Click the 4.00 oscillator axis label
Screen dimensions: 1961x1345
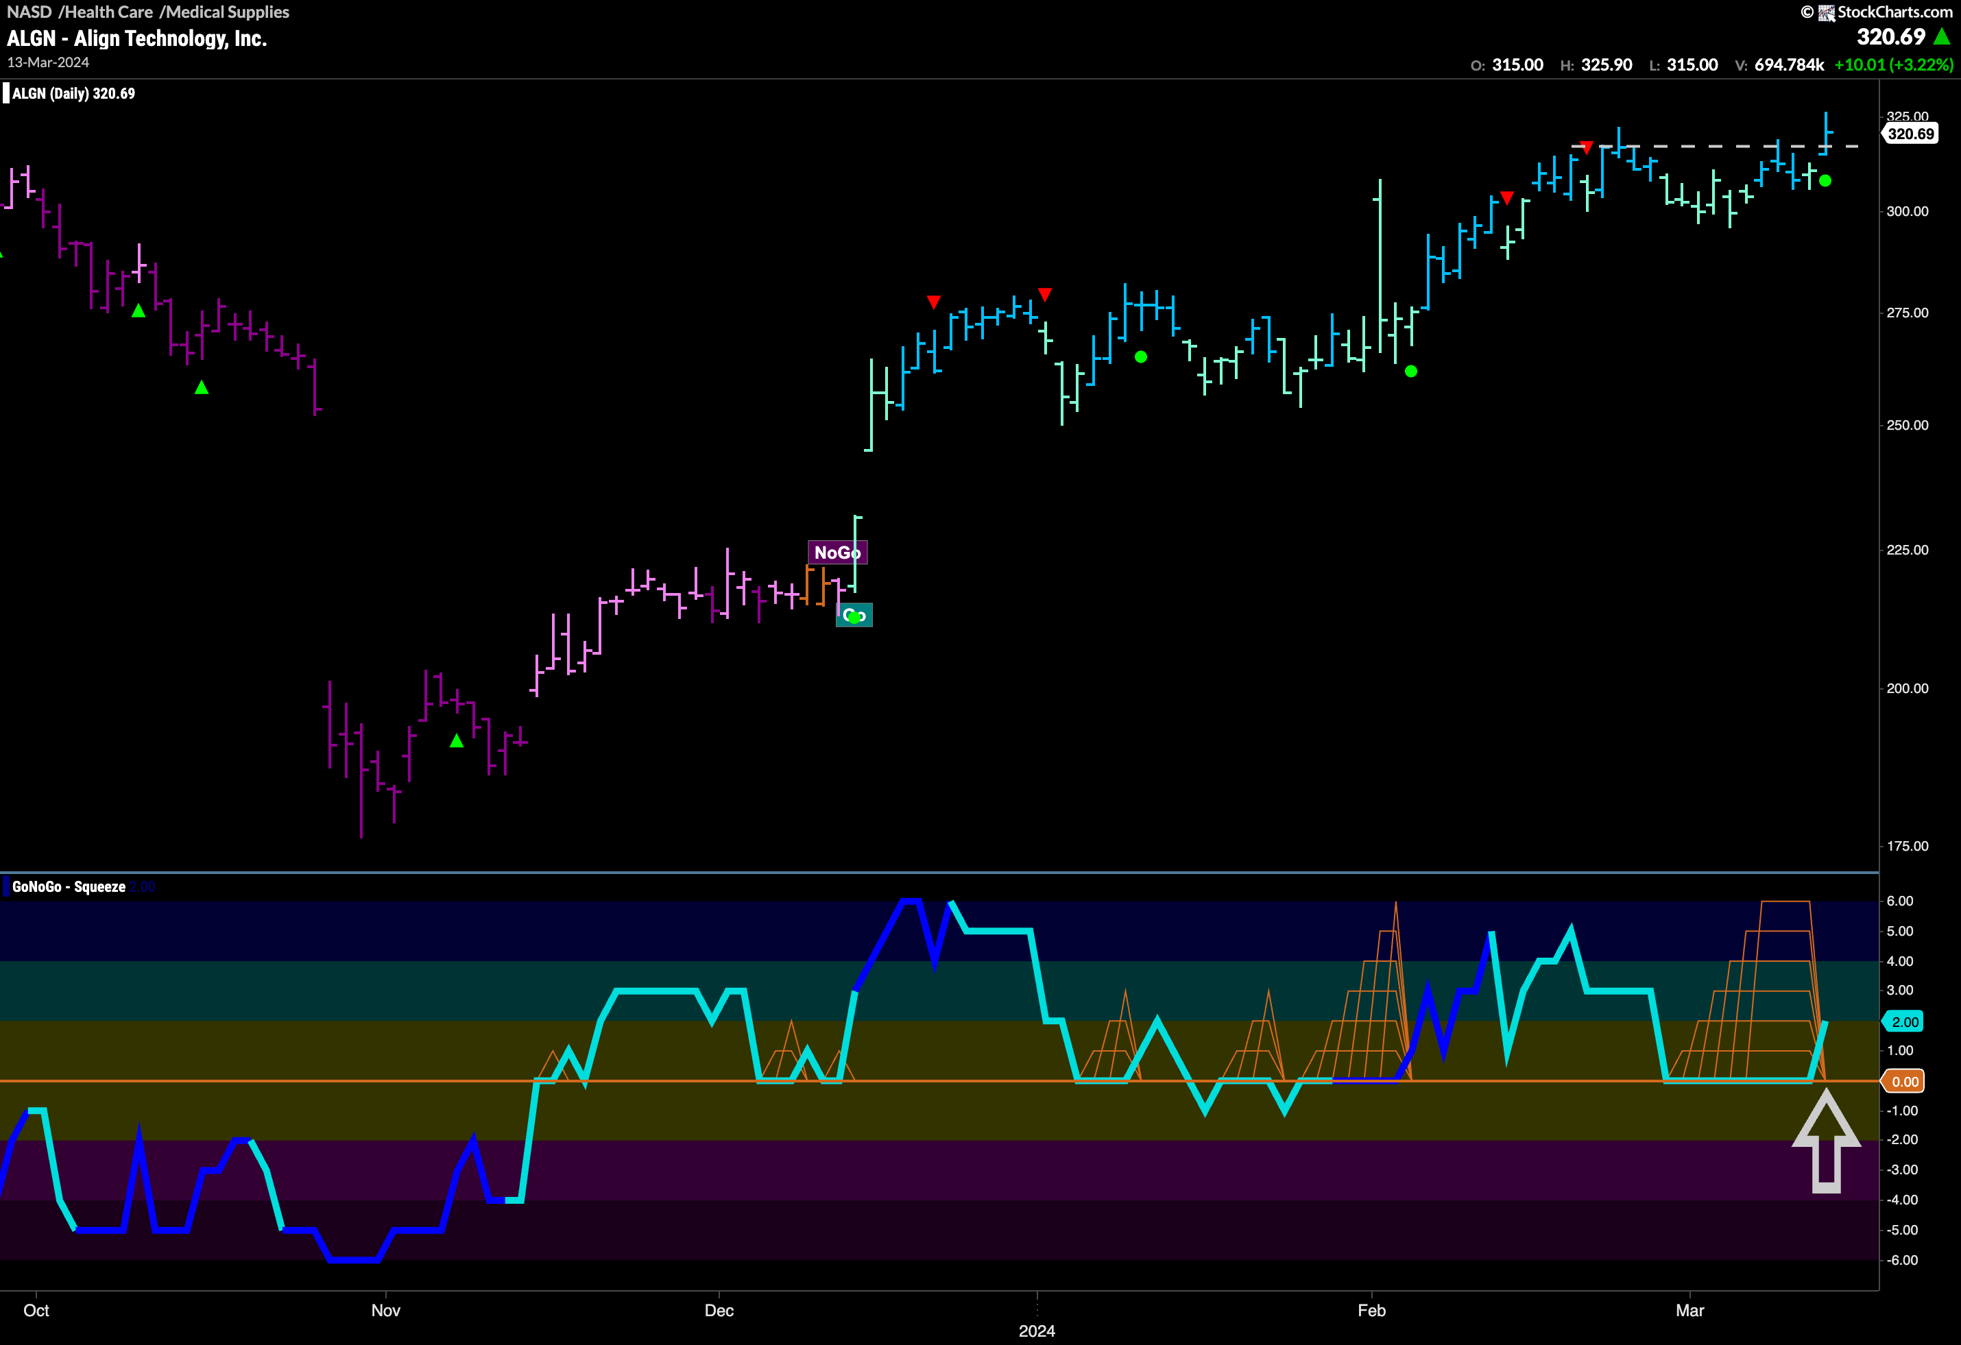pyautogui.click(x=1899, y=961)
